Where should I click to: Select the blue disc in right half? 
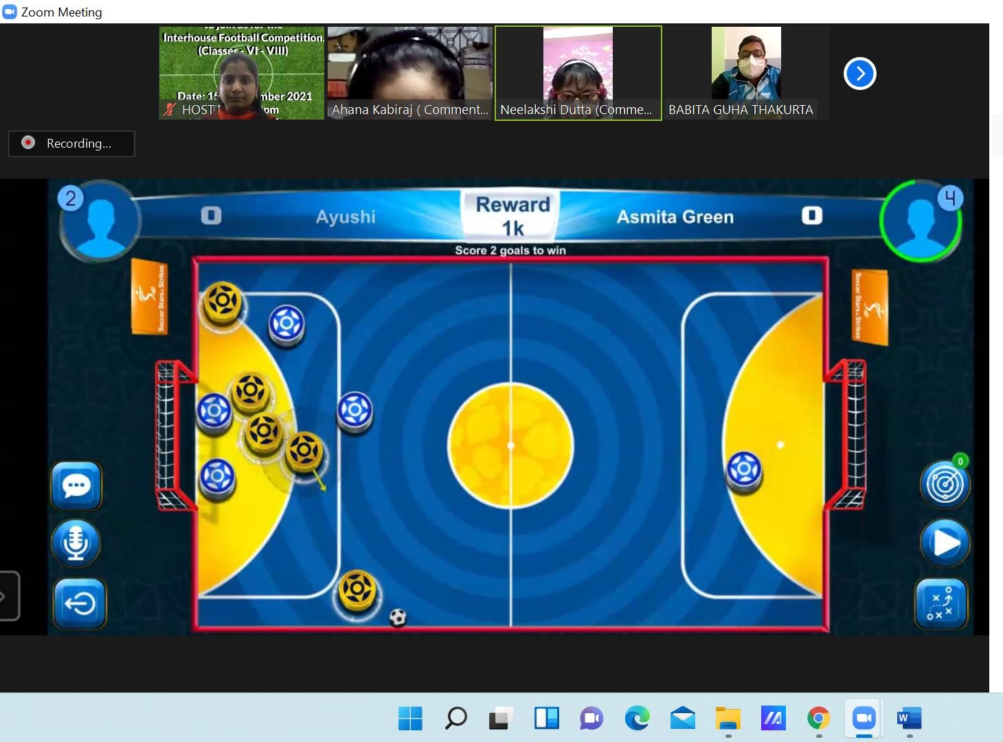point(744,470)
